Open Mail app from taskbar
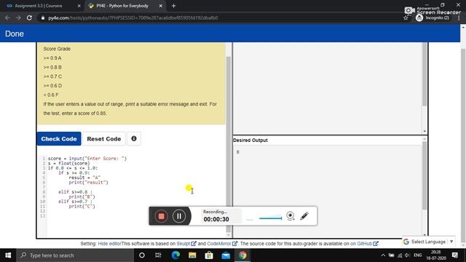466x262 pixels. point(226,255)
